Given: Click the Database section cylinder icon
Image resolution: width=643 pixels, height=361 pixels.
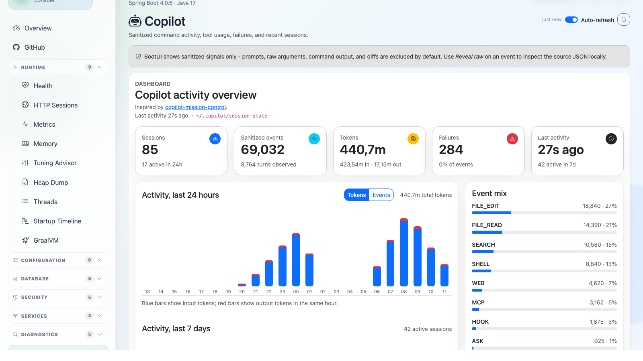Looking at the screenshot, I should 15,279.
